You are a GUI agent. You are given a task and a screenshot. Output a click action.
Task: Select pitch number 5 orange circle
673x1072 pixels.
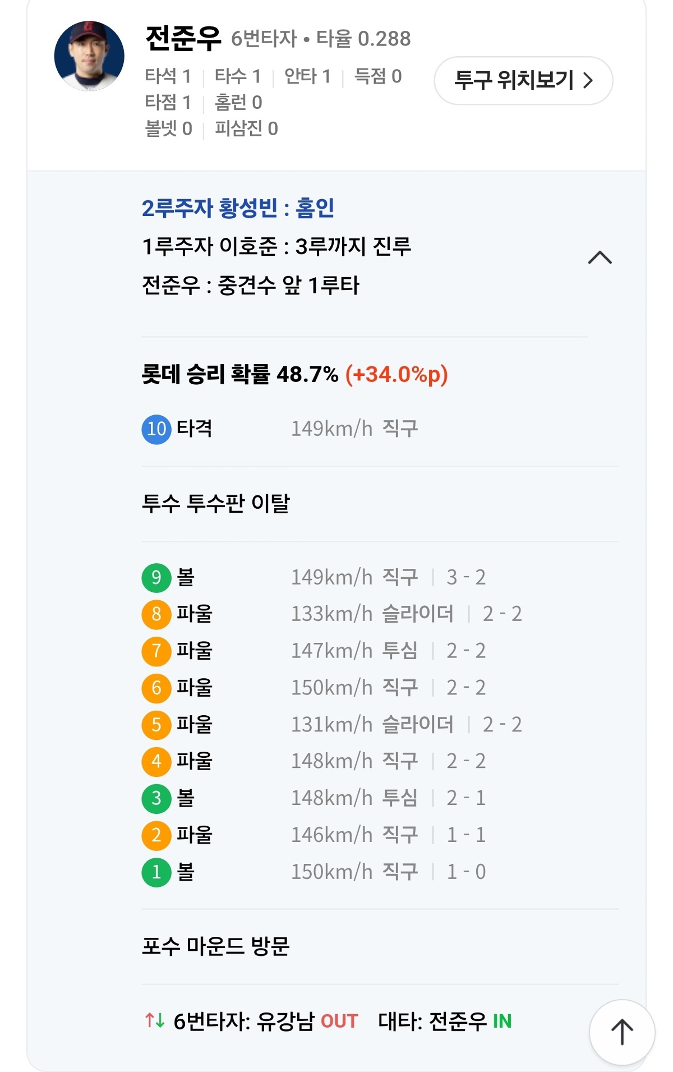click(156, 725)
